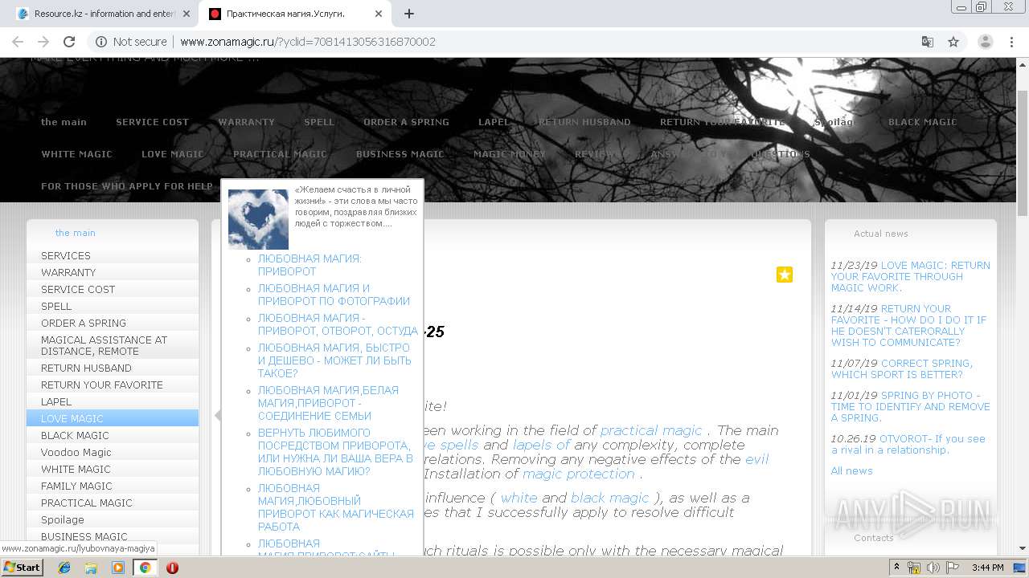Bookmark this page with the star icon

pos(953,42)
